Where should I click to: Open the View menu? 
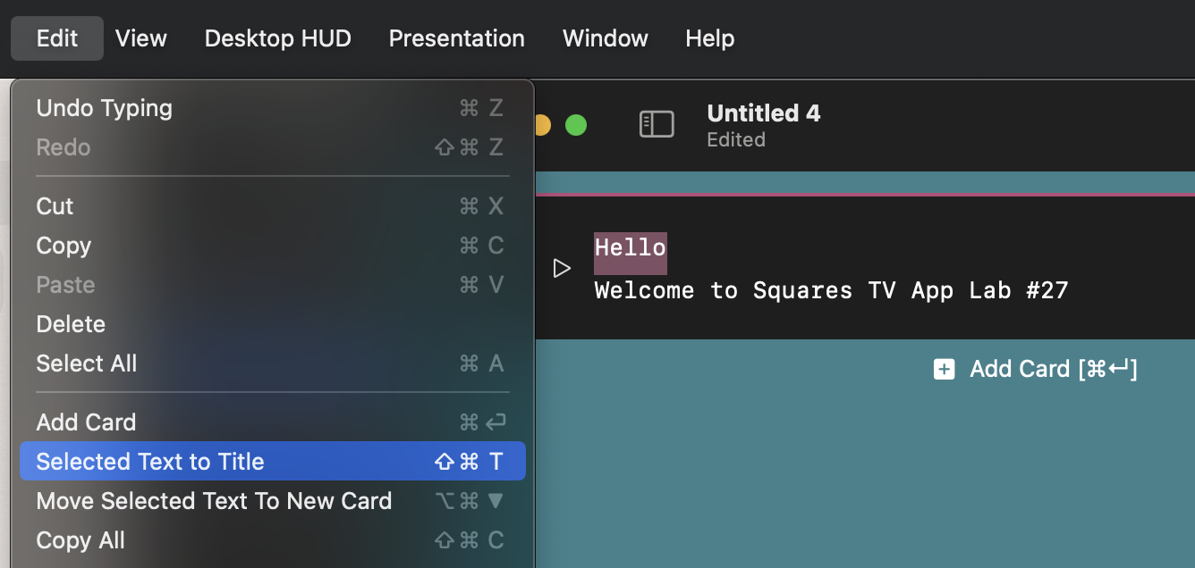[x=141, y=38]
